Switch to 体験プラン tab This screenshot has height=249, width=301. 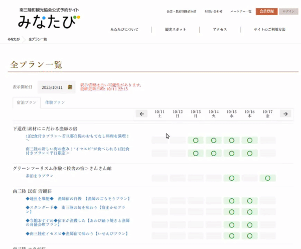(x=55, y=102)
